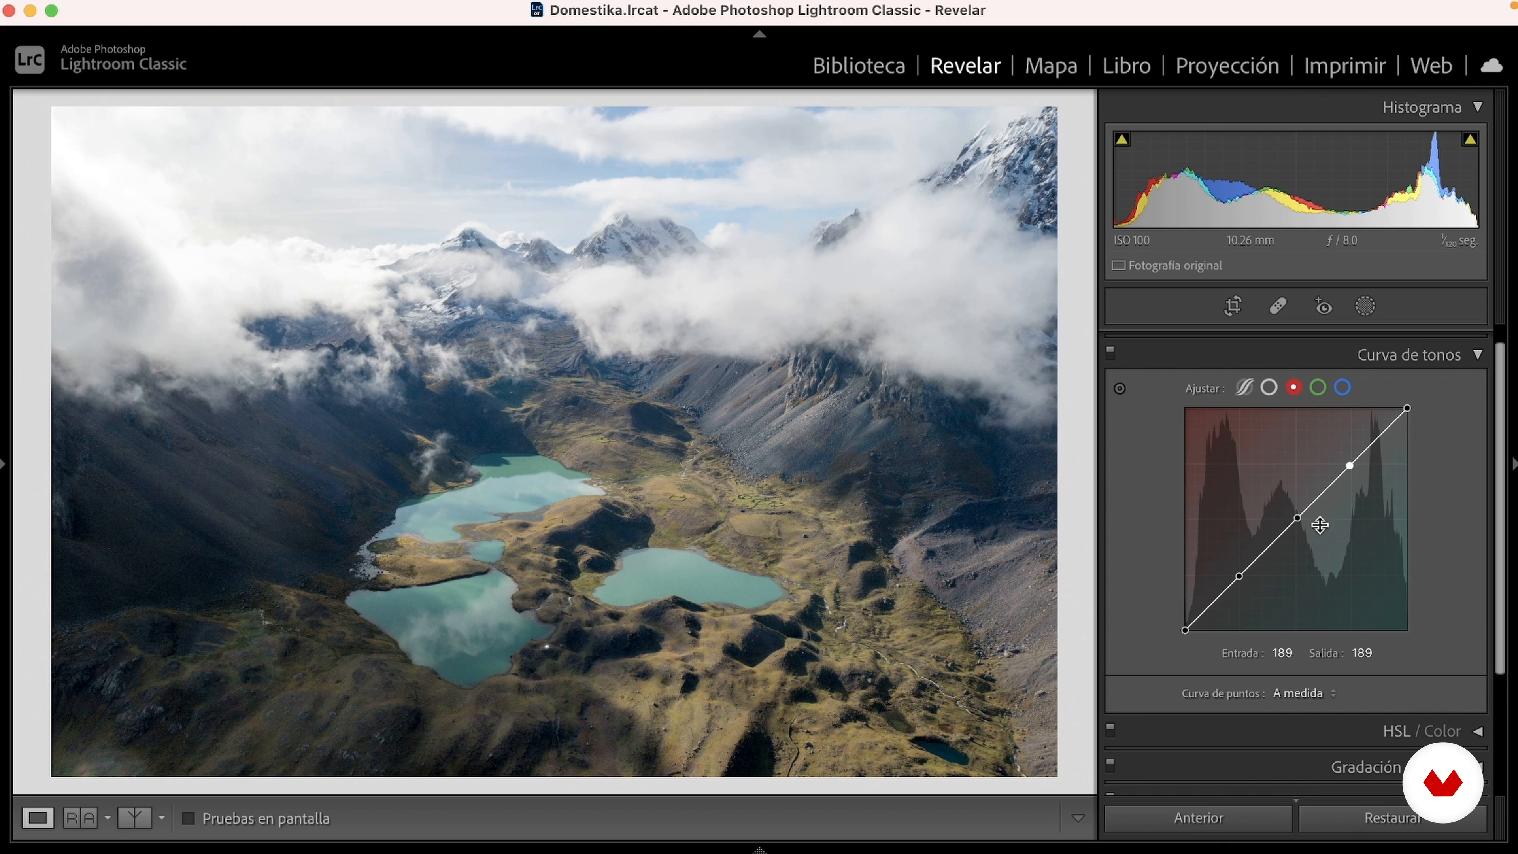Select the loupe view mode icon

click(38, 819)
